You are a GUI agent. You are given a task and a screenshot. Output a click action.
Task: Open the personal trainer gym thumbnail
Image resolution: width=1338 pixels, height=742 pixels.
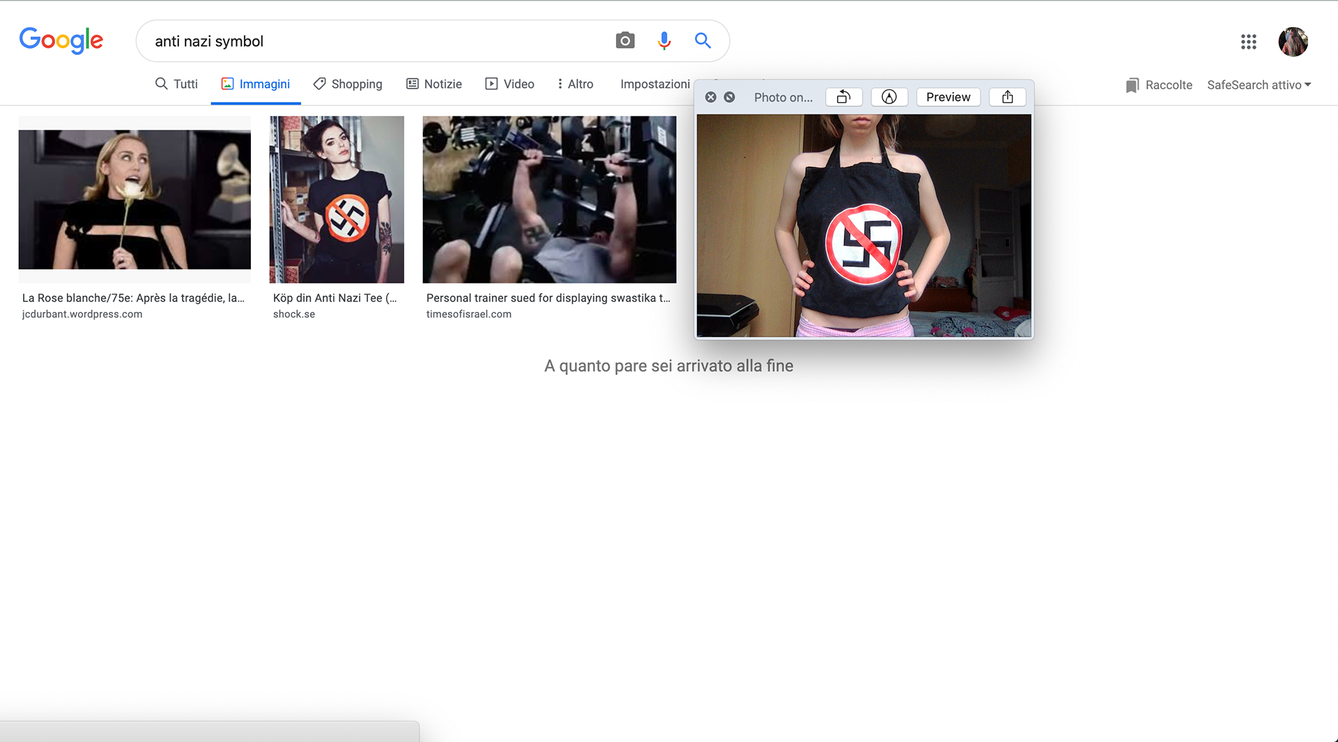click(549, 199)
